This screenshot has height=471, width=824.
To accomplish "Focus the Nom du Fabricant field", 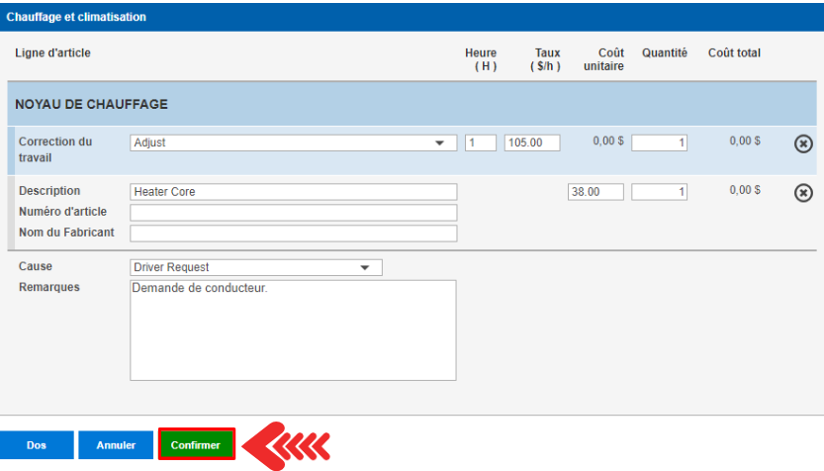I will [x=293, y=234].
